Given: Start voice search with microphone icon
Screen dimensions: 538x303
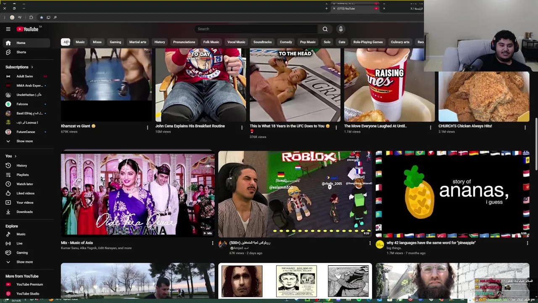Looking at the screenshot, I should [x=341, y=29].
